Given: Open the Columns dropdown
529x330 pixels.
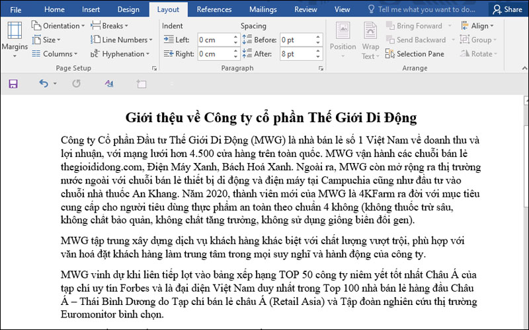Looking at the screenshot, I should pos(55,54).
